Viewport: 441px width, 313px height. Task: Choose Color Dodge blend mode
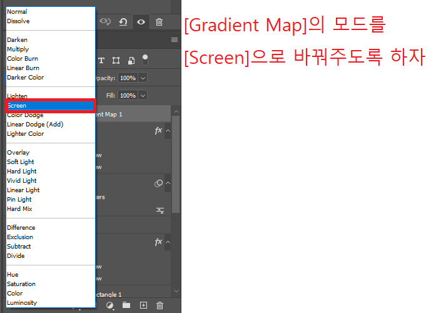pos(51,115)
